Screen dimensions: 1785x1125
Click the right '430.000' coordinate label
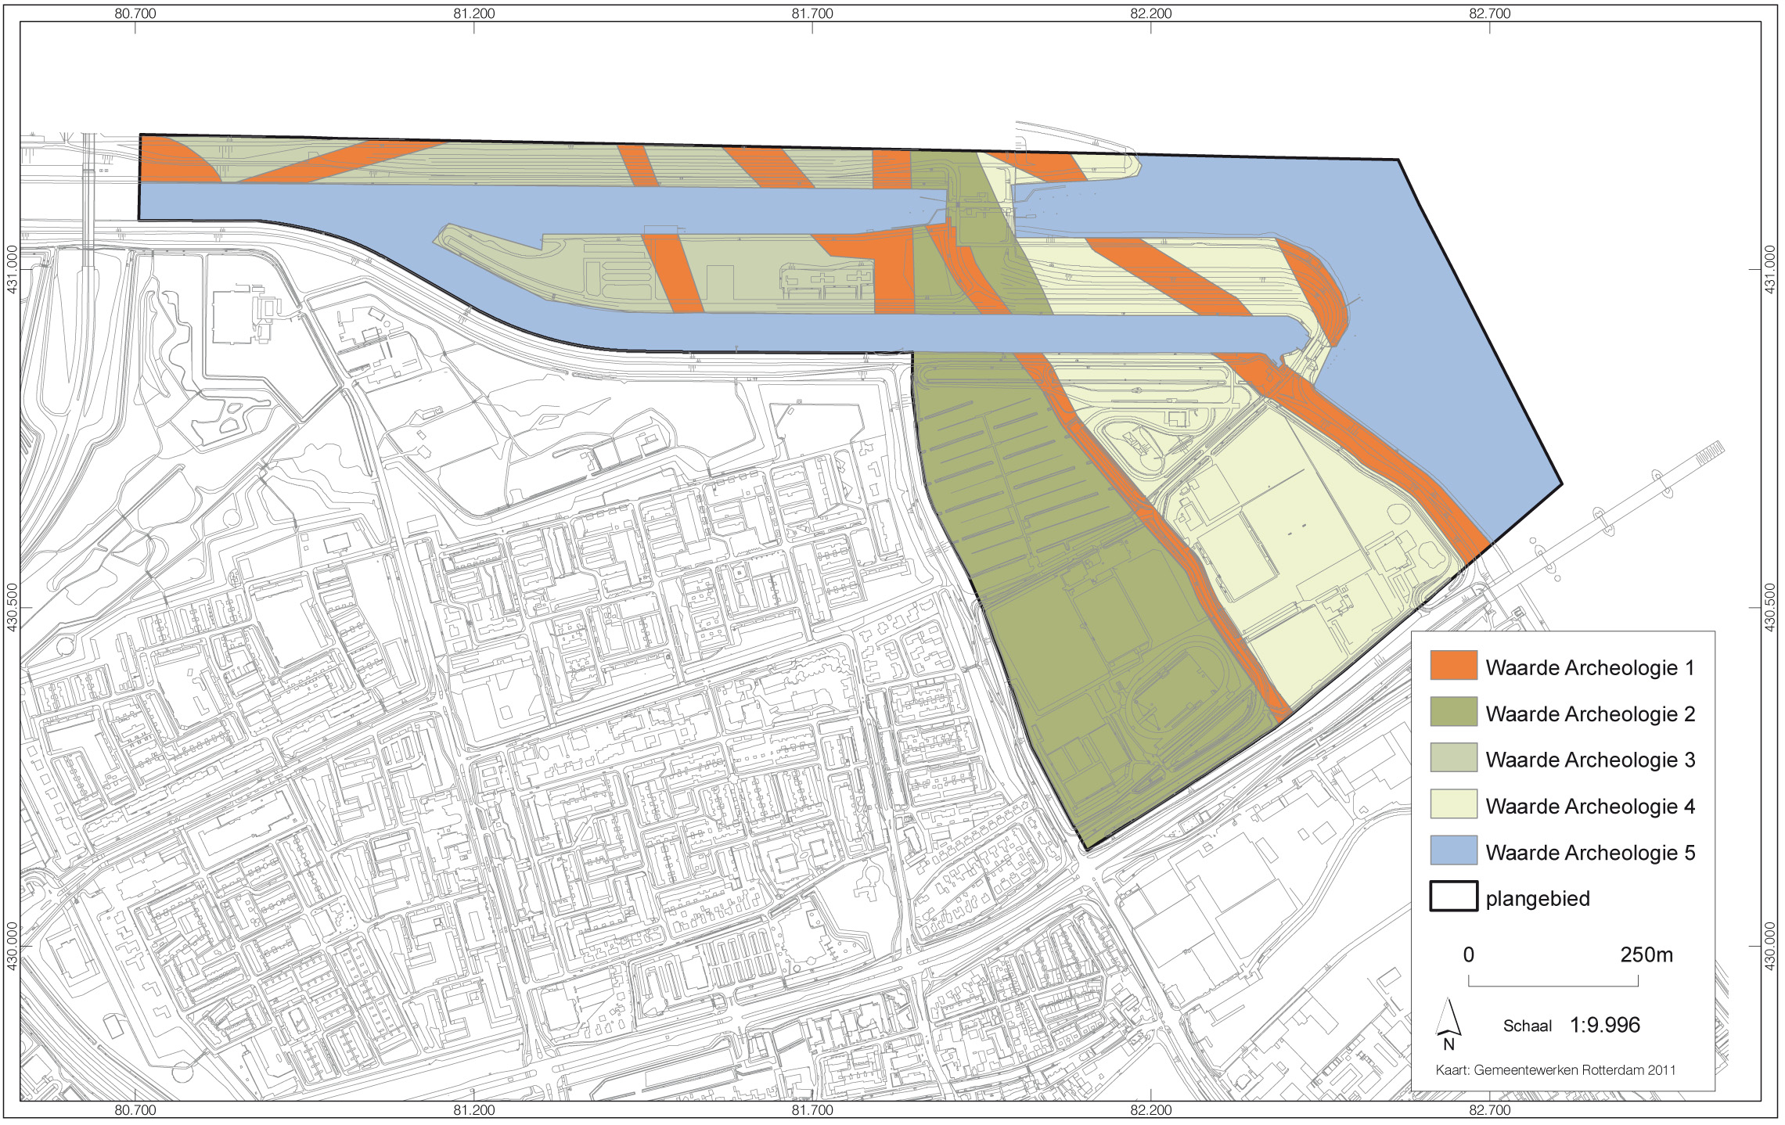click(x=1770, y=946)
